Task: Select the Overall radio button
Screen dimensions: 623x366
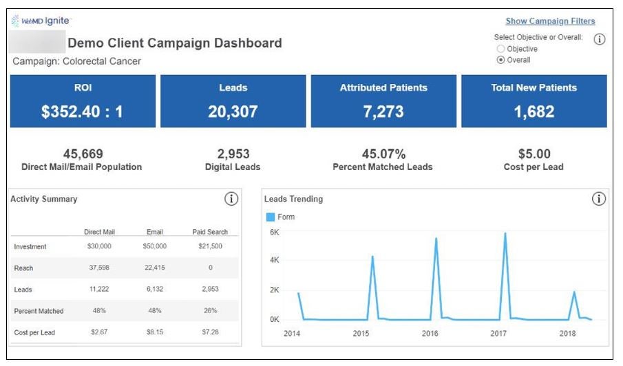Action: point(500,60)
